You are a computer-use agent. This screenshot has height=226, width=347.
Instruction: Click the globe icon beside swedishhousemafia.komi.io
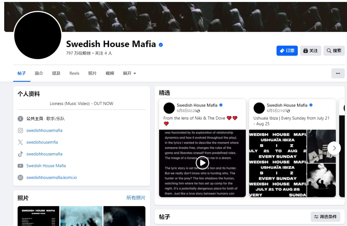[x=20, y=177]
